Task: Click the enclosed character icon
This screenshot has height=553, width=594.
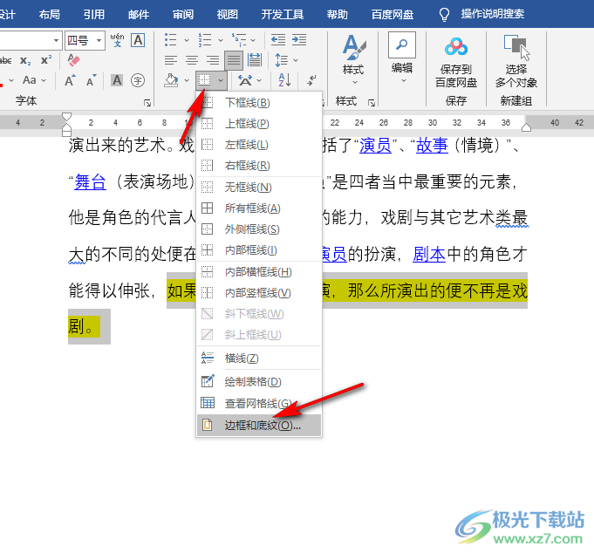Action: coord(138,80)
